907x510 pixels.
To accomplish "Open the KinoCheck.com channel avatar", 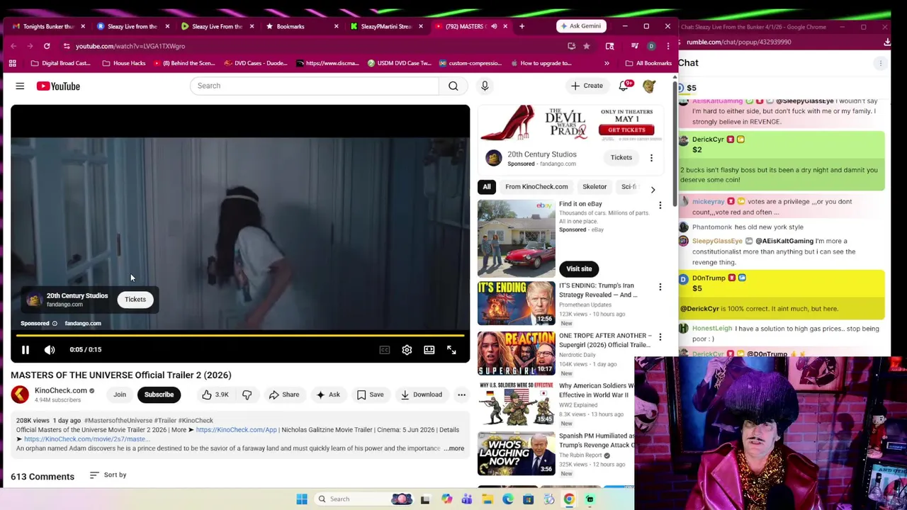I will click(20, 395).
